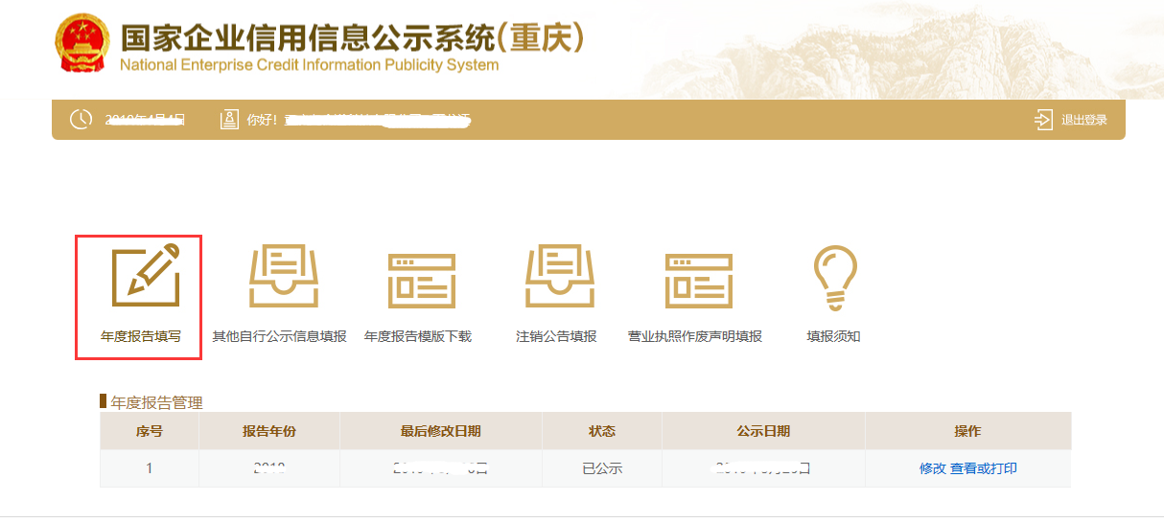Click the user badge icon beside 你好

coord(229,120)
